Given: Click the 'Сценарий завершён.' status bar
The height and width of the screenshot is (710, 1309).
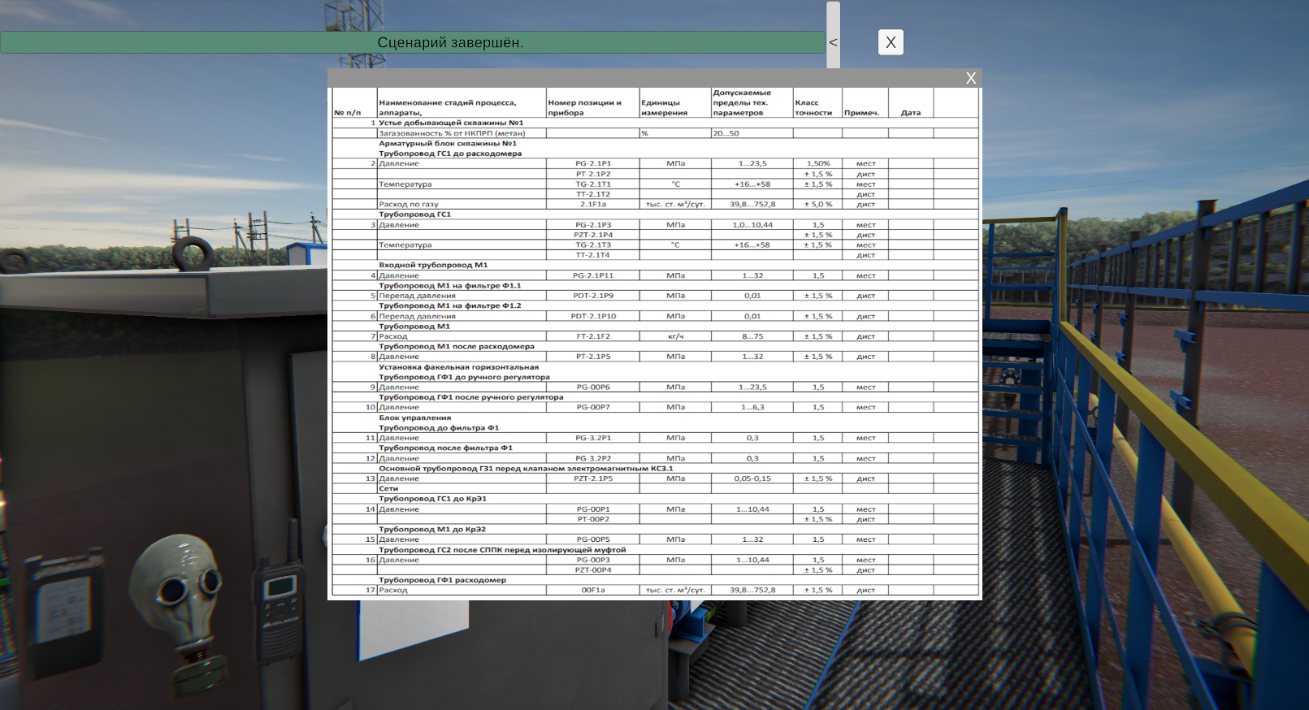Looking at the screenshot, I should pyautogui.click(x=413, y=42).
